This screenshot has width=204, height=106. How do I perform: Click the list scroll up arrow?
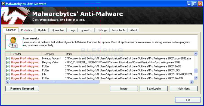click(x=196, y=54)
